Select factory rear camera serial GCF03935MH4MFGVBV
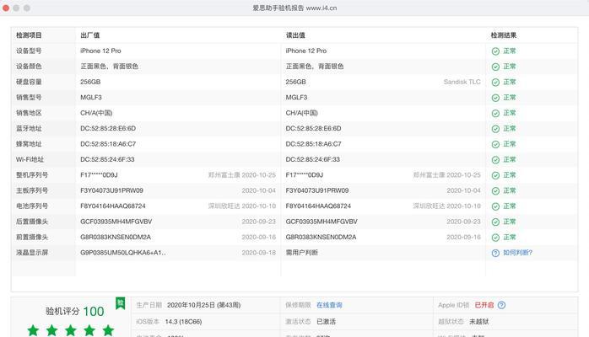589x337 pixels. tap(116, 222)
